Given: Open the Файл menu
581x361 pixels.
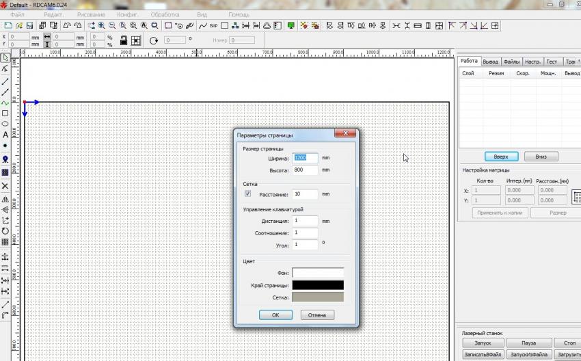Looking at the screenshot, I should 18,14.
